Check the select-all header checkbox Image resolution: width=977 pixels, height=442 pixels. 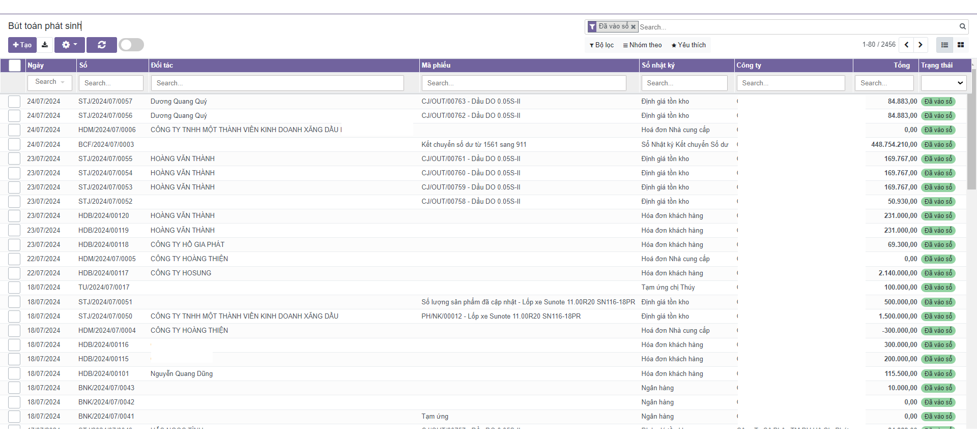(15, 65)
